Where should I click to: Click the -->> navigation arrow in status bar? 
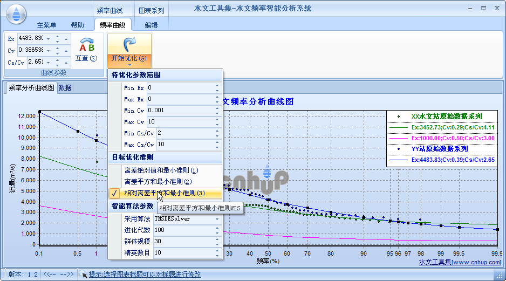(x=67, y=274)
